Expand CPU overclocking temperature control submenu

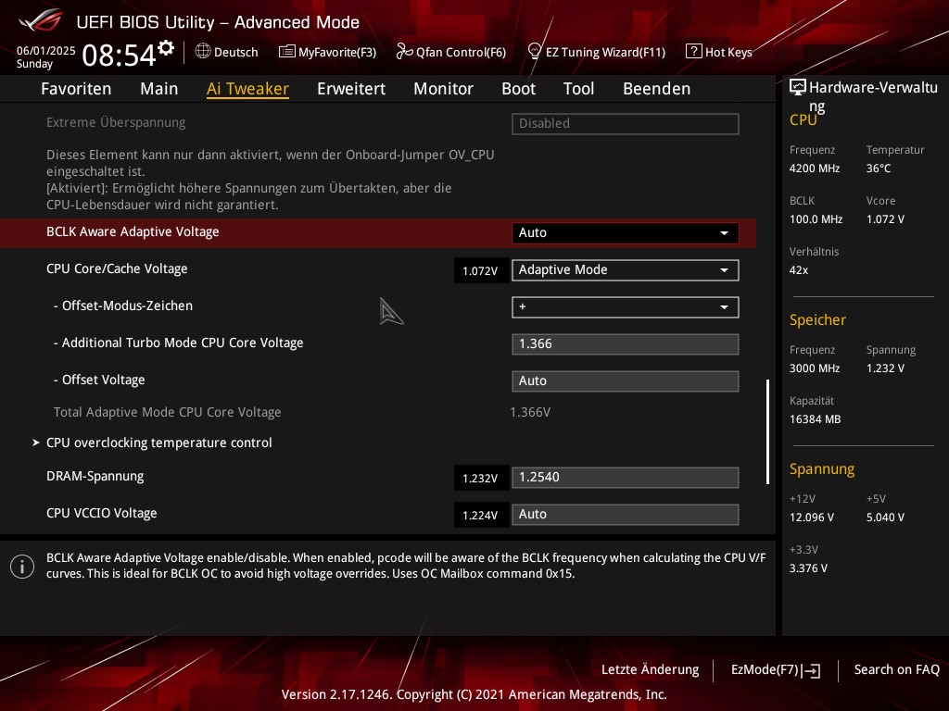[158, 443]
